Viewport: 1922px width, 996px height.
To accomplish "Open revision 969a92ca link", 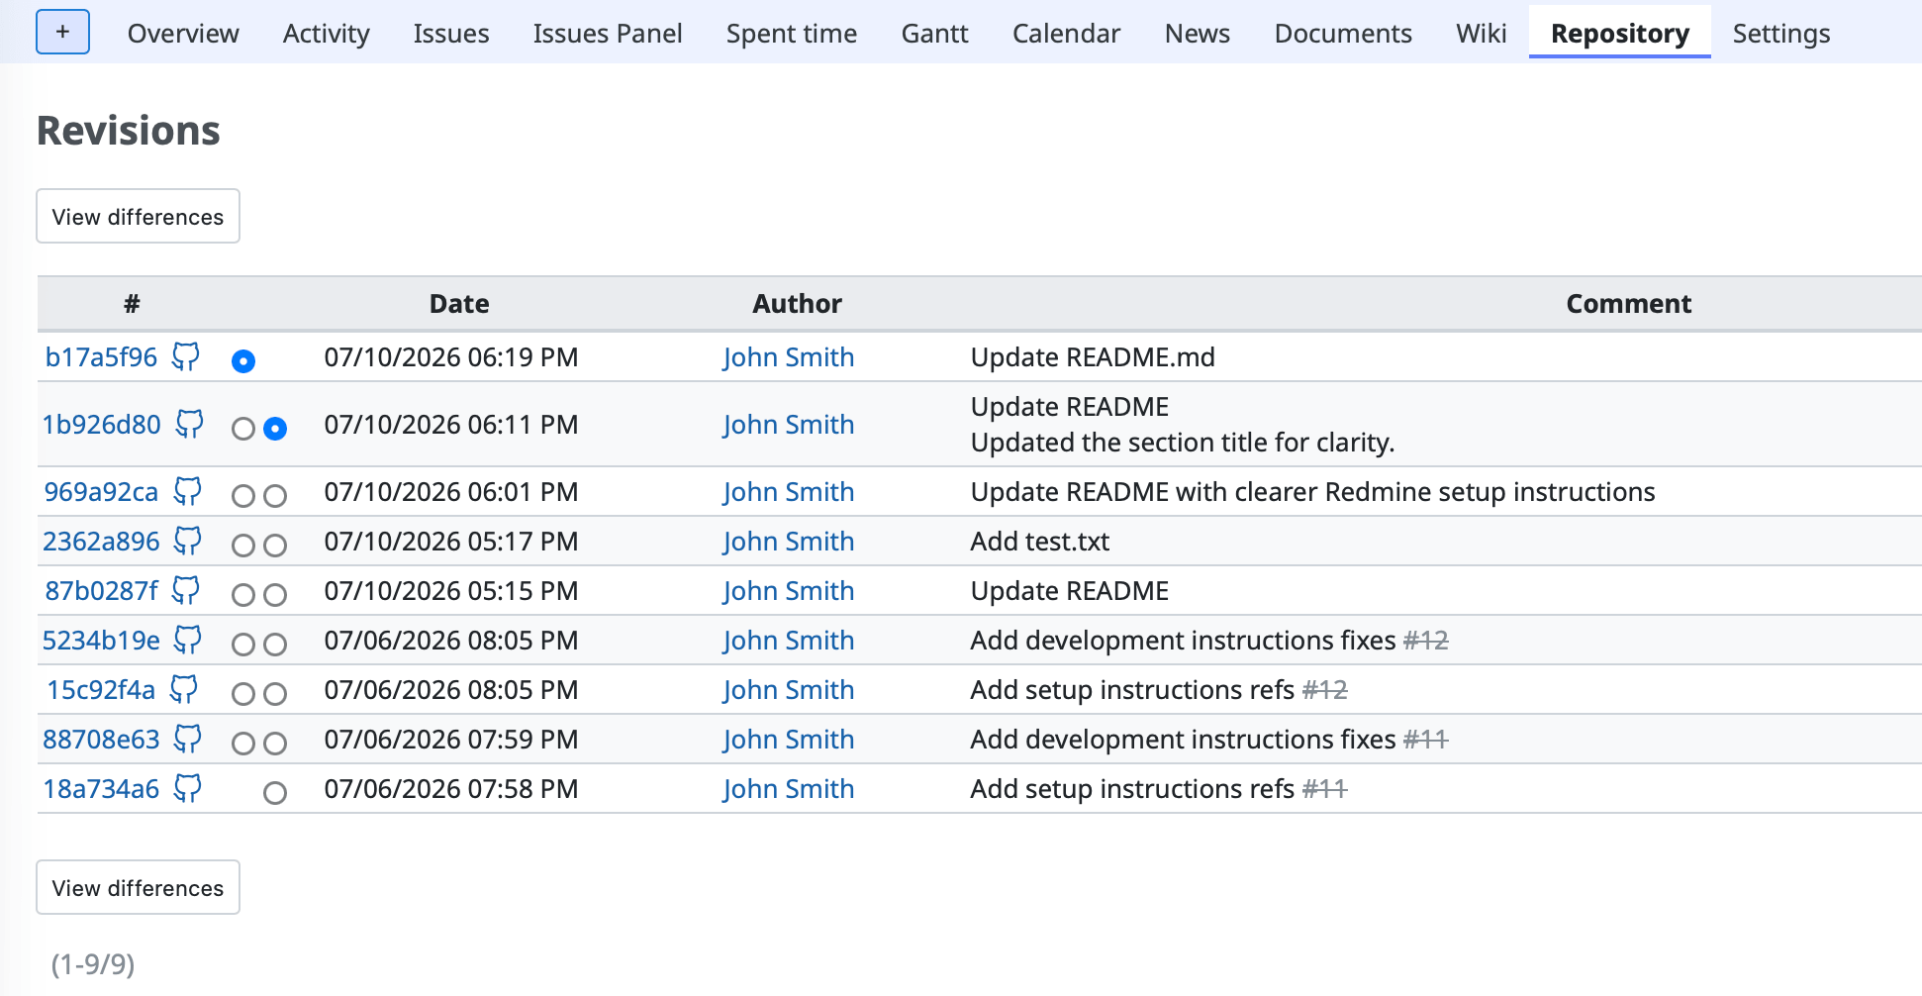I will coord(101,491).
